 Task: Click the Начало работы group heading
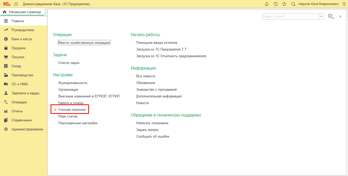[145, 35]
